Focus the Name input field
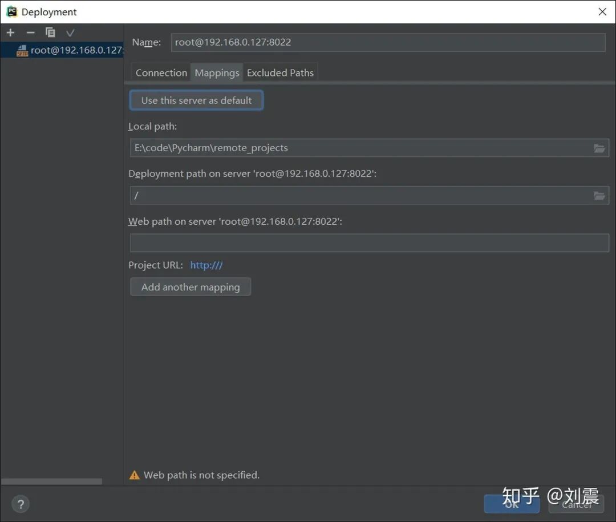 click(388, 42)
